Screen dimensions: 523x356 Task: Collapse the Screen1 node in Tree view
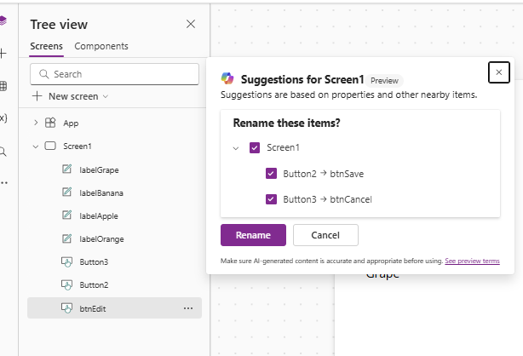point(36,146)
